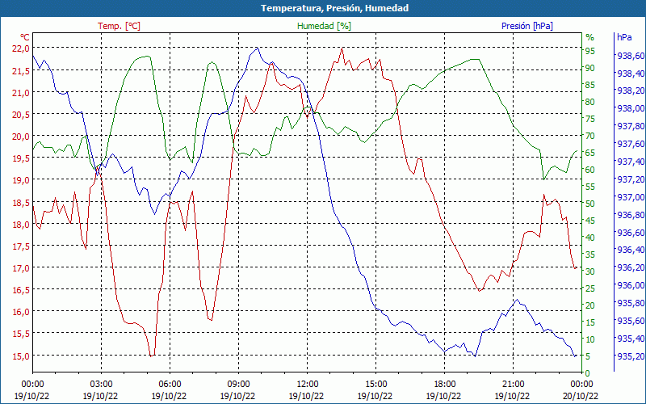Click the 06:00 time axis label

tap(170, 385)
